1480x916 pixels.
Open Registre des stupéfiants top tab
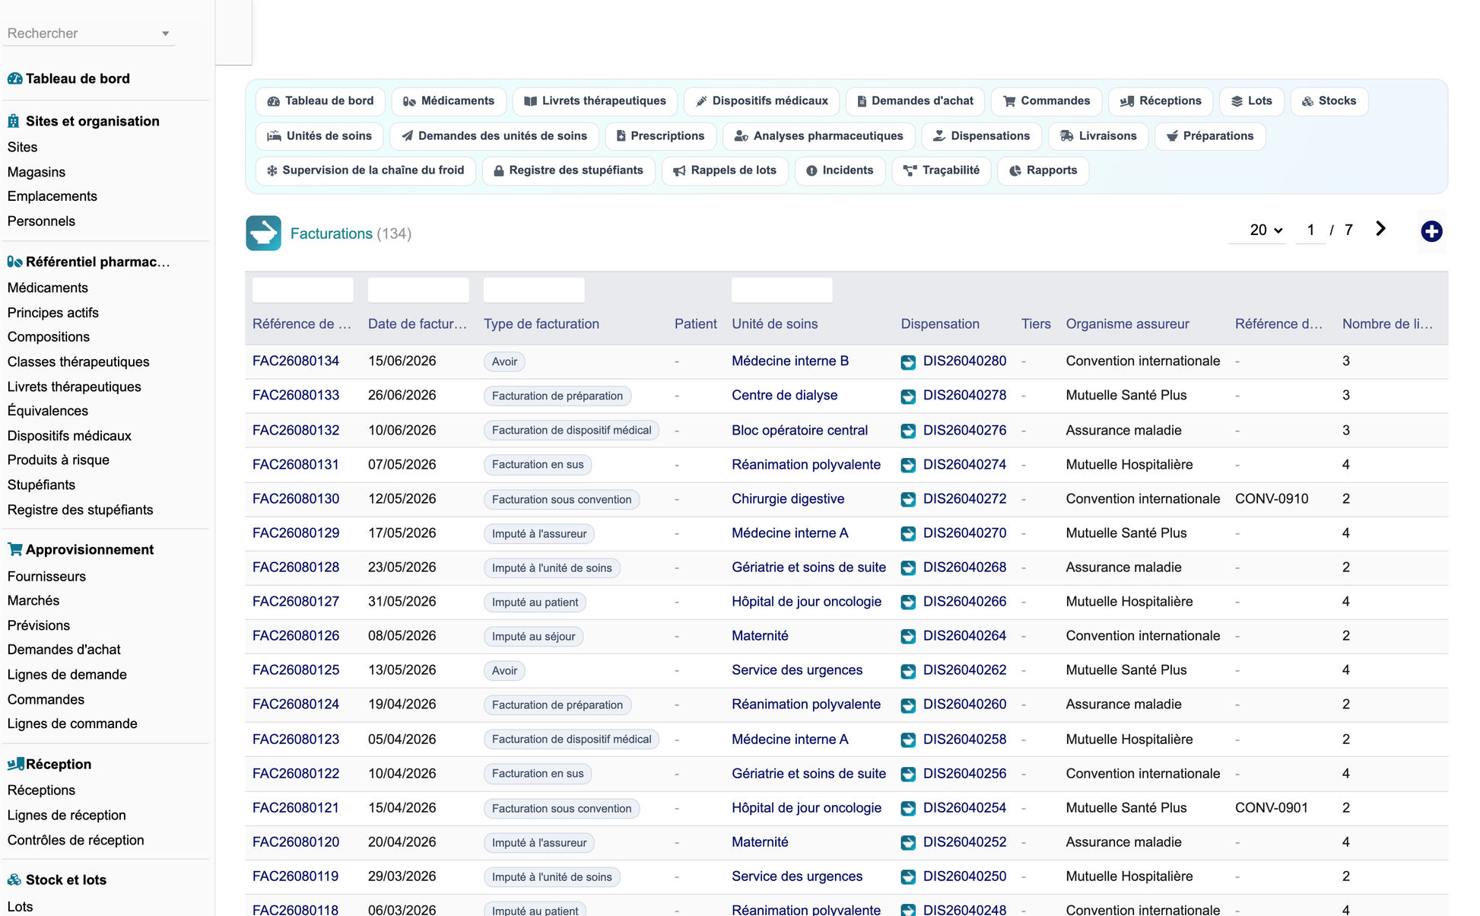(568, 170)
